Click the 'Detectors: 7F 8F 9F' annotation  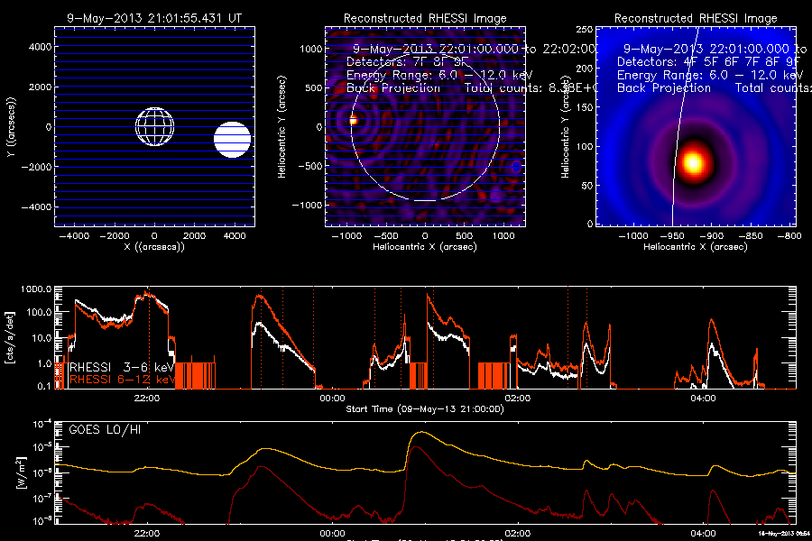click(408, 61)
